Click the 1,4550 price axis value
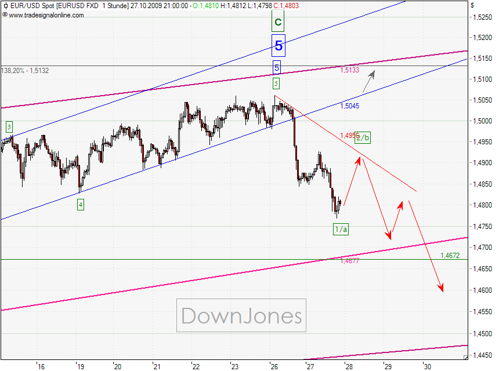Image resolution: width=499 pixels, height=371 pixels. click(482, 312)
